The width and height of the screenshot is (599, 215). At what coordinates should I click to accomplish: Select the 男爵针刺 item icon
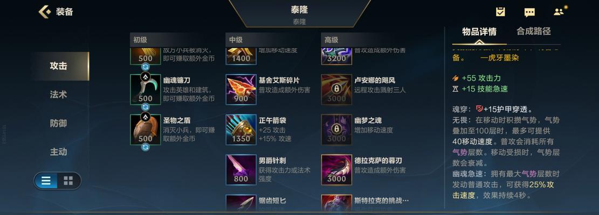point(241,170)
